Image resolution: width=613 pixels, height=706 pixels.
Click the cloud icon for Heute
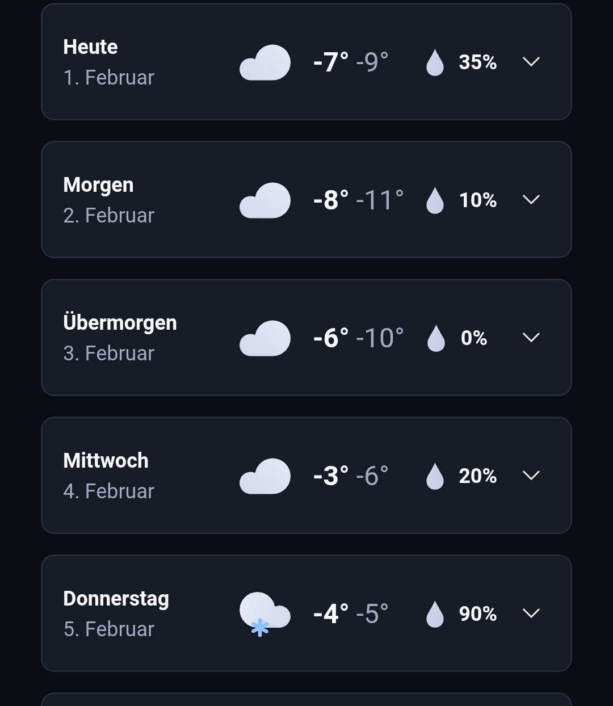tap(265, 62)
